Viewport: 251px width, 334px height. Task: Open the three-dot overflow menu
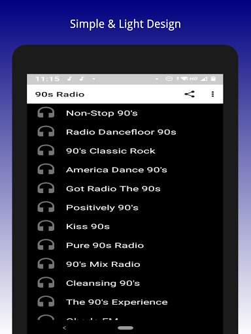coord(212,94)
